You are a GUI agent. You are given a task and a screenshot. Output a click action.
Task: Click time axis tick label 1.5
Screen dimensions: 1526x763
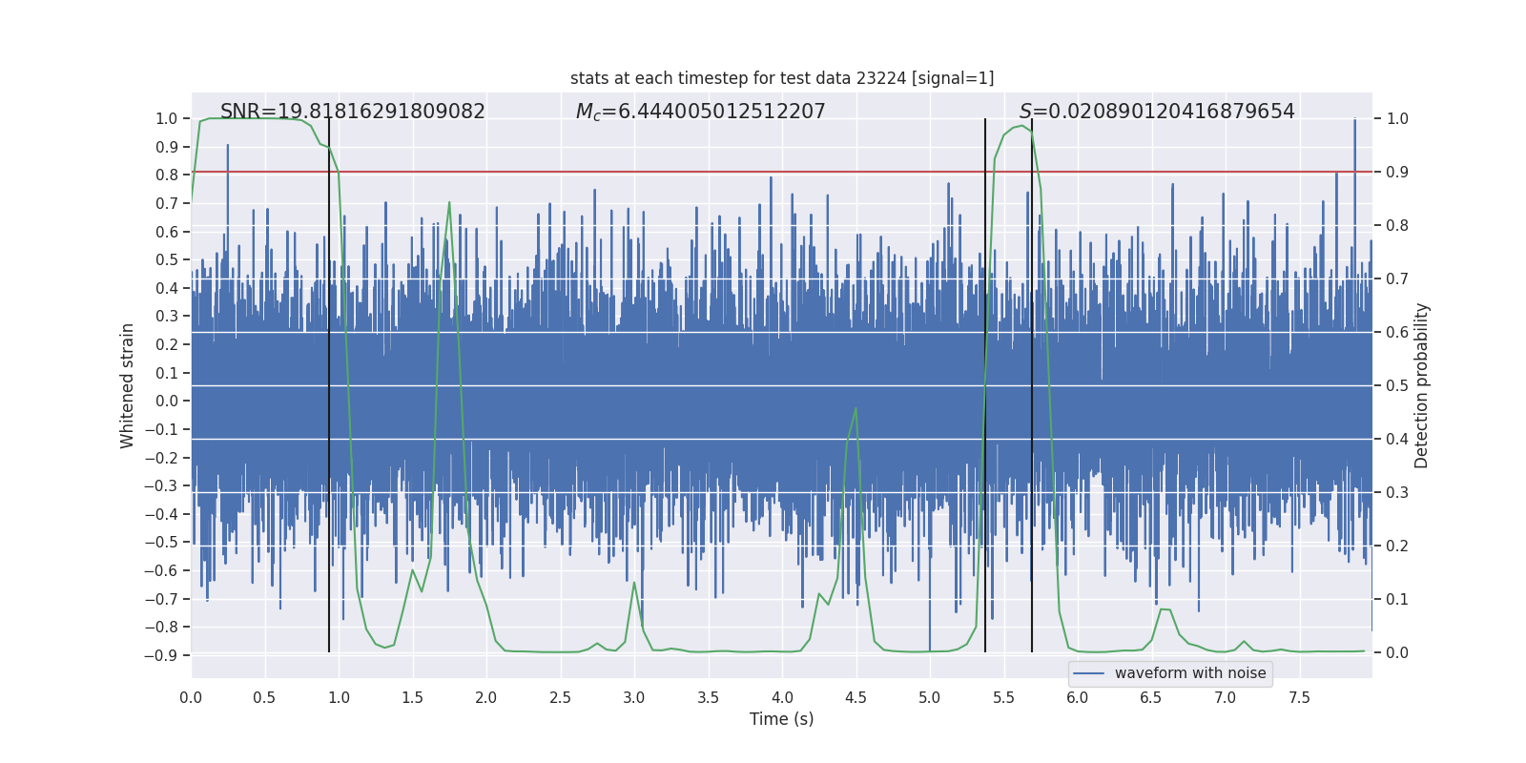[x=412, y=697]
